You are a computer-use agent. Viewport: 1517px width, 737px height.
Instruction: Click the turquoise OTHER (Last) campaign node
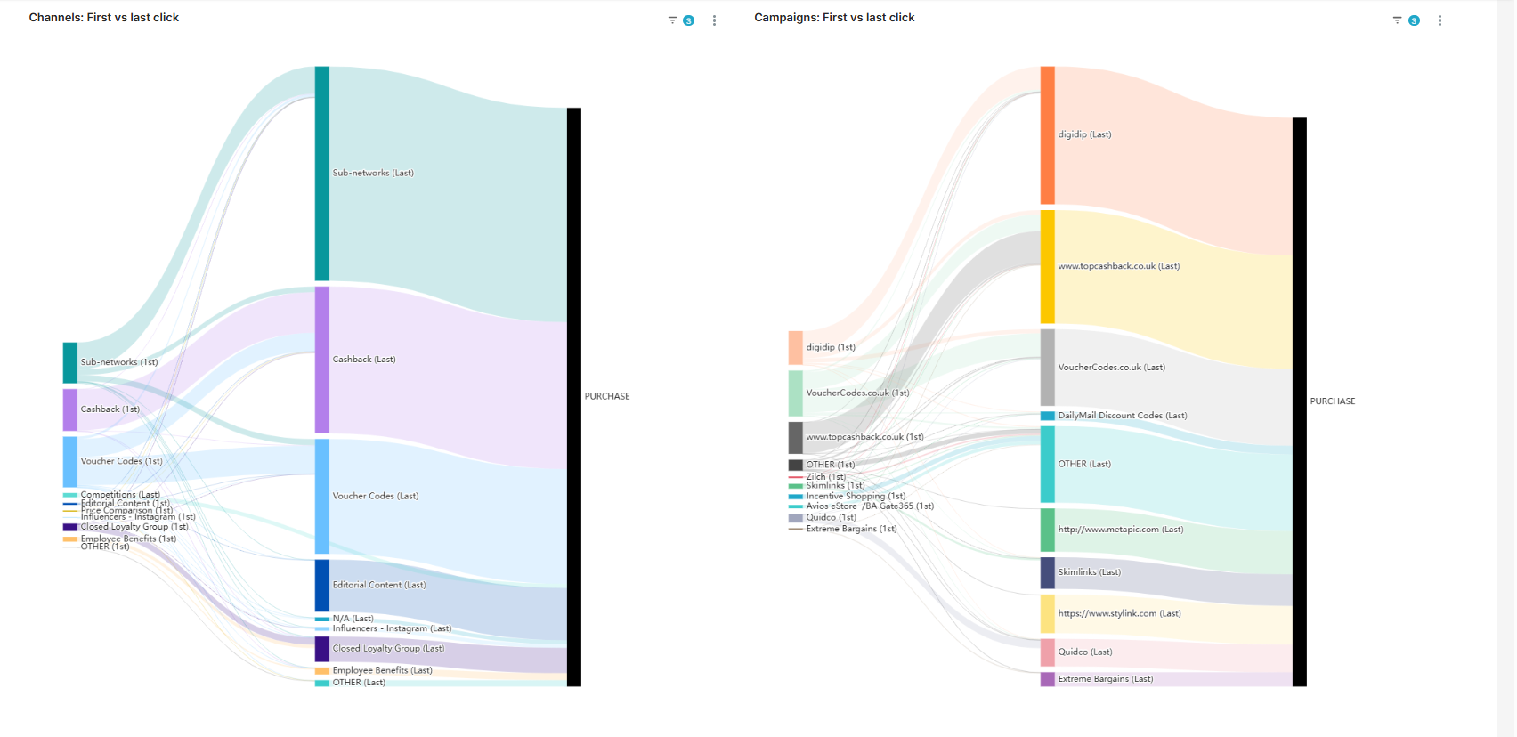(x=1048, y=464)
